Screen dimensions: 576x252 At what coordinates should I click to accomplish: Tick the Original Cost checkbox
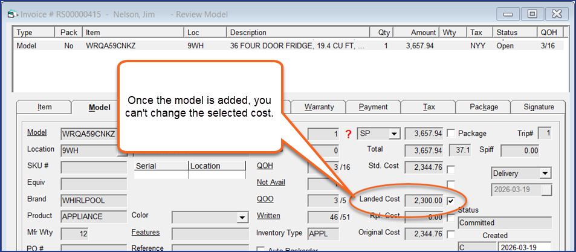451,234
